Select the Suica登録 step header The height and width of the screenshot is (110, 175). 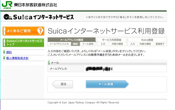147,40
